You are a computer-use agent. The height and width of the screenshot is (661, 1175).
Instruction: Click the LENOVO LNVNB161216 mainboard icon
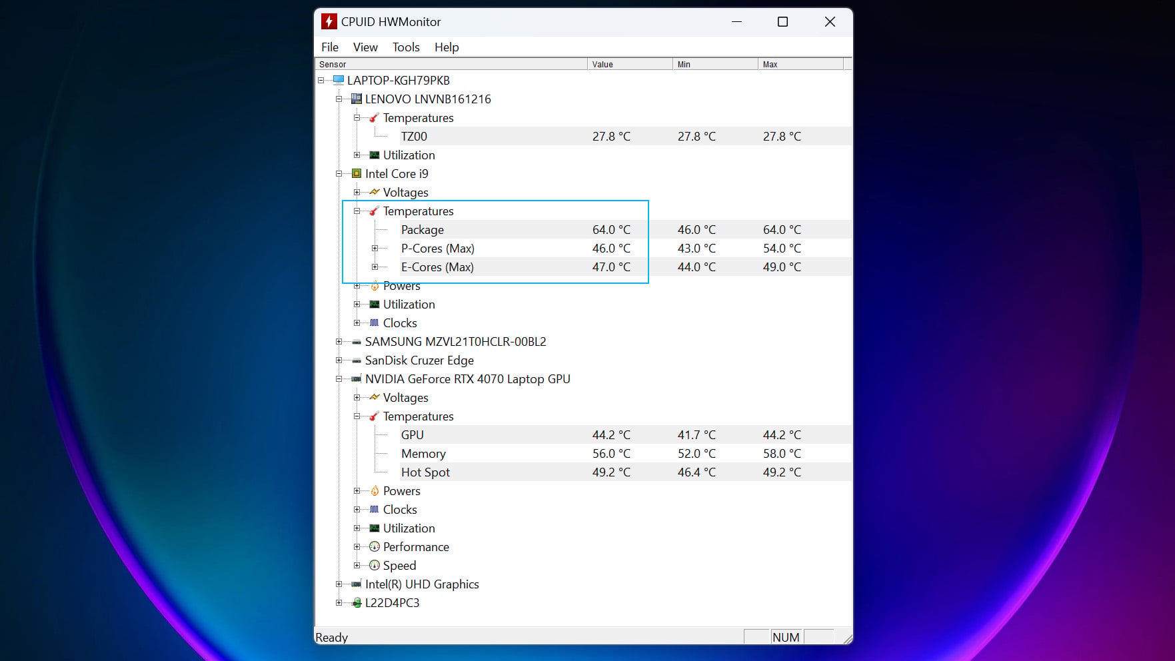[x=357, y=99]
